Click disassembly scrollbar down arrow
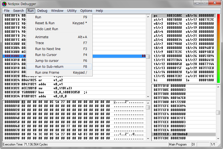The image size is (223, 149). (x=148, y=97)
